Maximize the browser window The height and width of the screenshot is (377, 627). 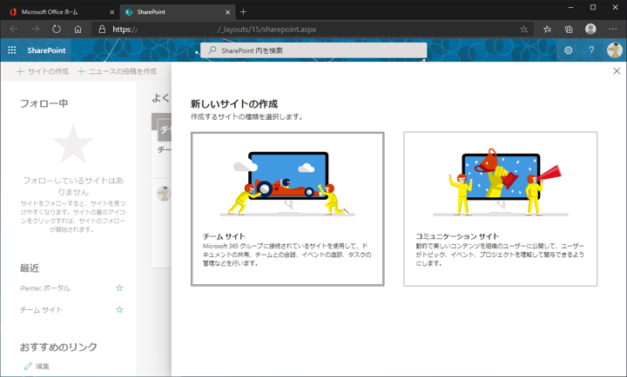[x=593, y=8]
